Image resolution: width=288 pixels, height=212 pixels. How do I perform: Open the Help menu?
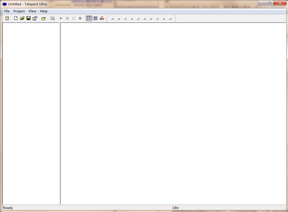(44, 11)
